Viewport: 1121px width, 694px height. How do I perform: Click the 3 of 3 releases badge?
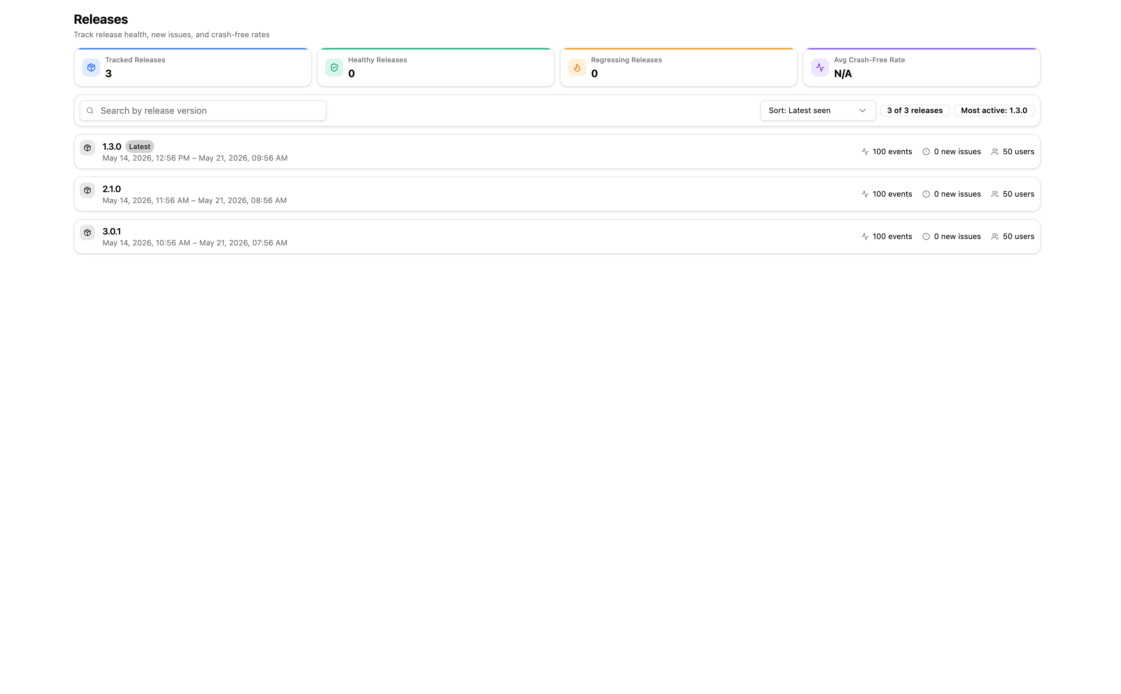tap(914, 111)
